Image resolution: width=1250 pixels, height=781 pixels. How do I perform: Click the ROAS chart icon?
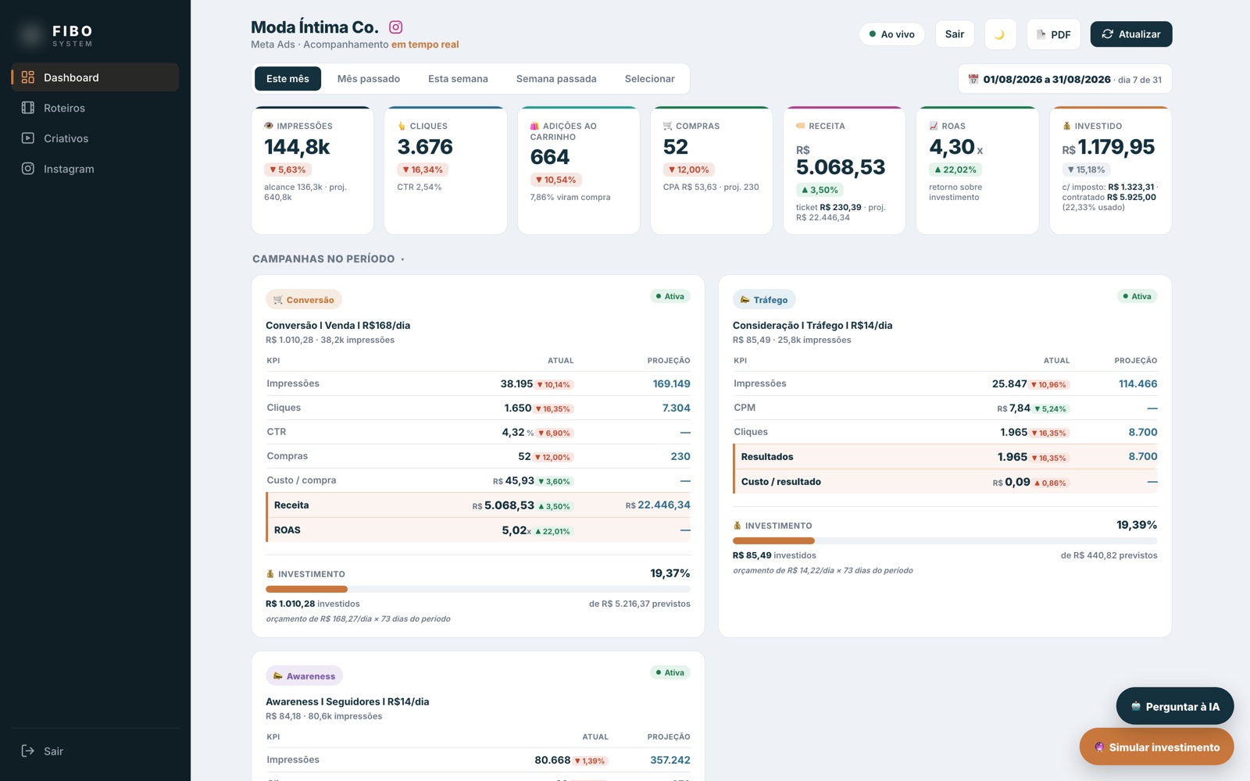(x=934, y=126)
